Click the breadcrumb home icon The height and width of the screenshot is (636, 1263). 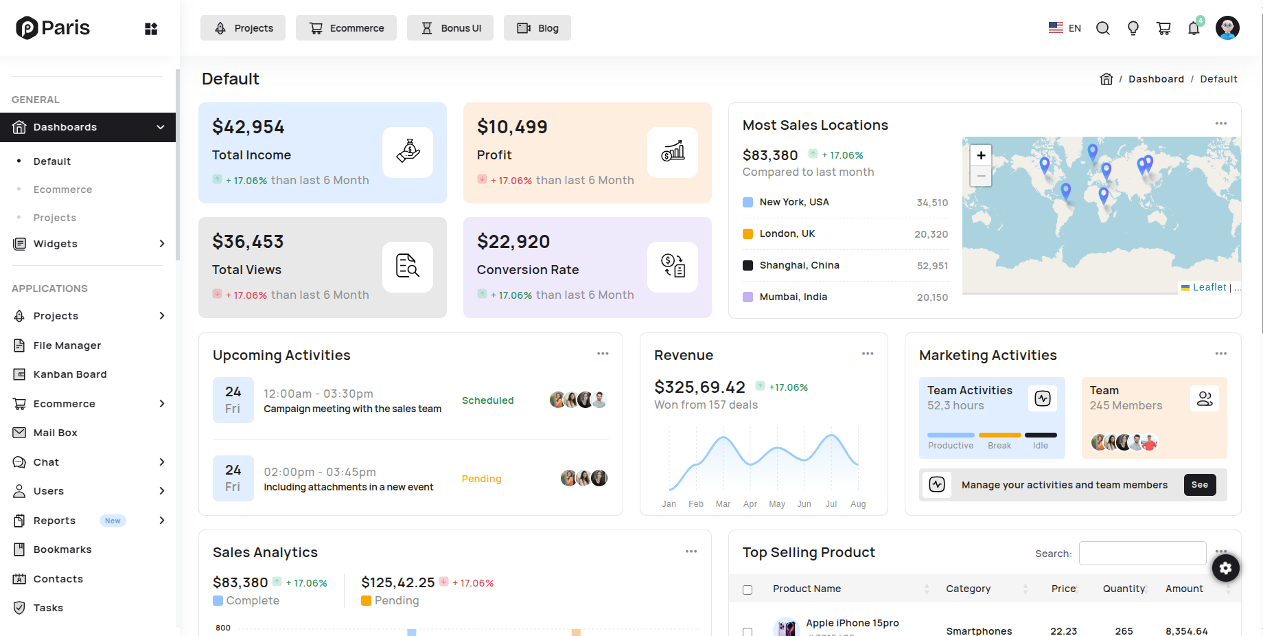pyautogui.click(x=1106, y=78)
